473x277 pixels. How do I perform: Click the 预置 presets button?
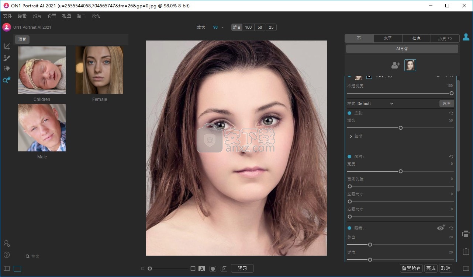pyautogui.click(x=22, y=39)
